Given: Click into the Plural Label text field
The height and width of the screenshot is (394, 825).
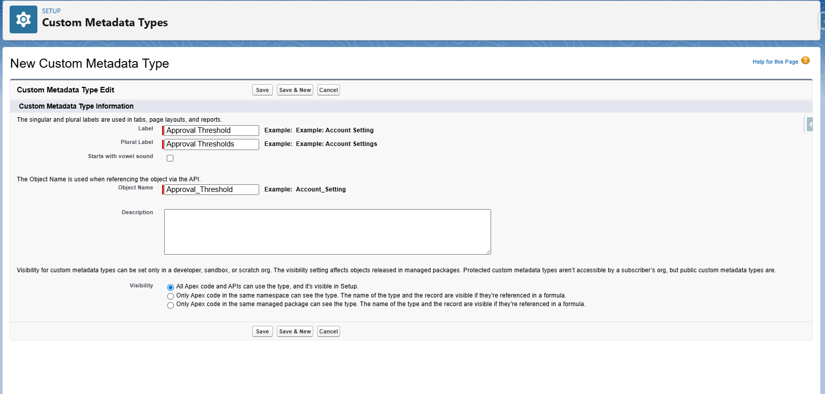Looking at the screenshot, I should 211,144.
